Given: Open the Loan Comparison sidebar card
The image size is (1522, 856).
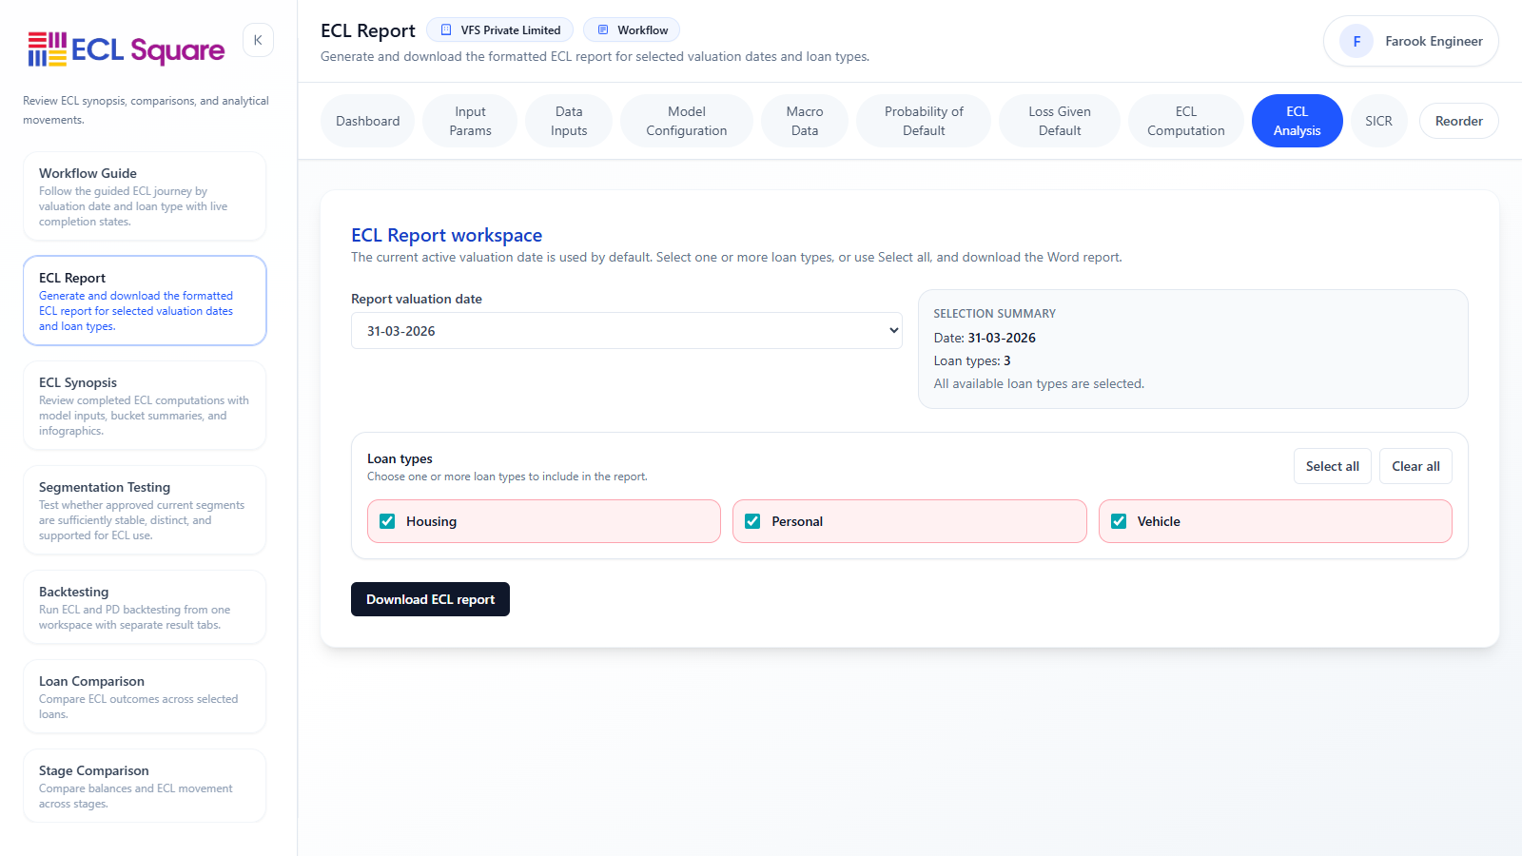Looking at the screenshot, I should [x=145, y=696].
